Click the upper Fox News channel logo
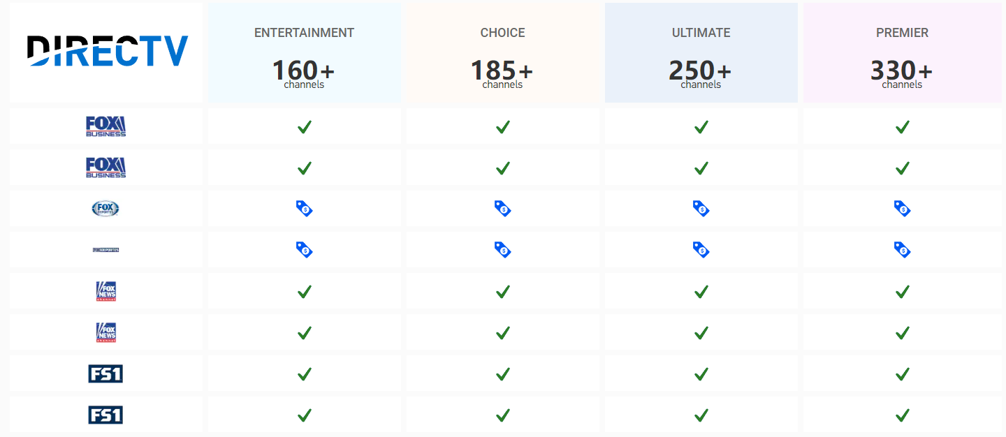This screenshot has width=1006, height=437. pos(106,291)
